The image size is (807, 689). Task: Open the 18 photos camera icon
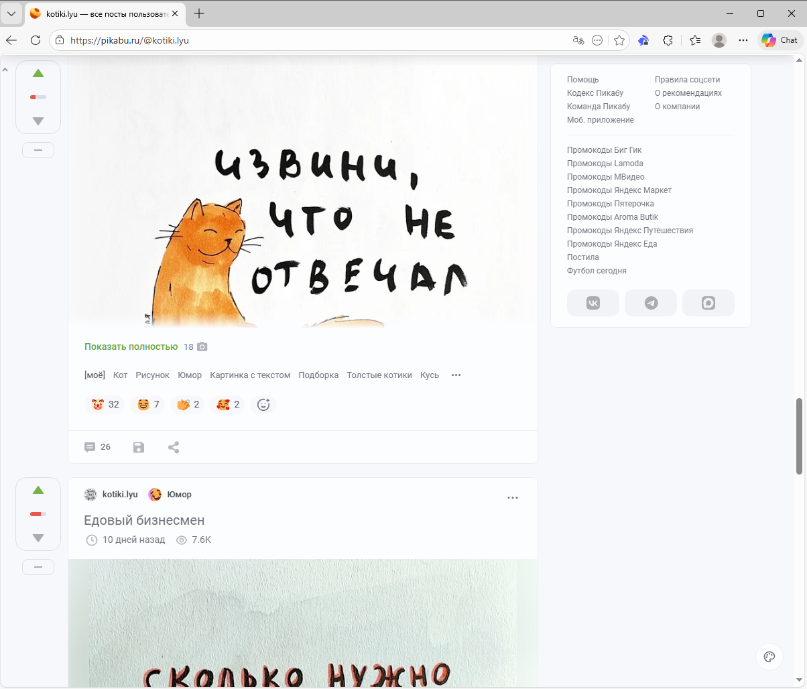point(202,347)
